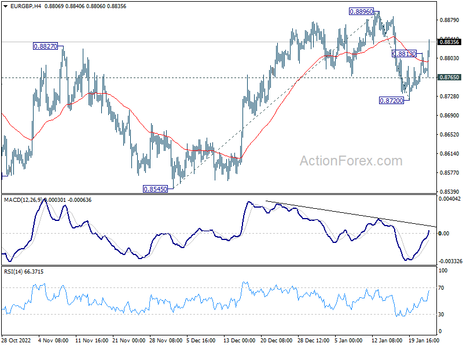Click the 28 Oct 2022 date label

[x=16, y=340]
